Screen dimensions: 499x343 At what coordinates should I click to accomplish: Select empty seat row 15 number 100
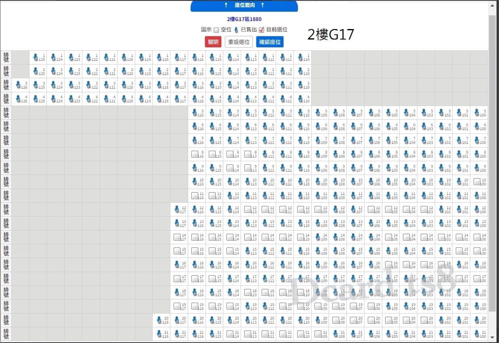[477, 251]
